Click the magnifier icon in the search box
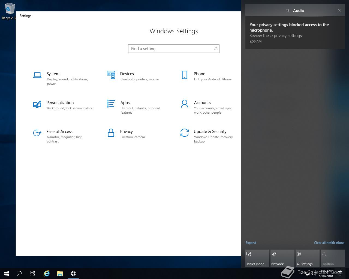This screenshot has height=279, width=349. point(215,49)
